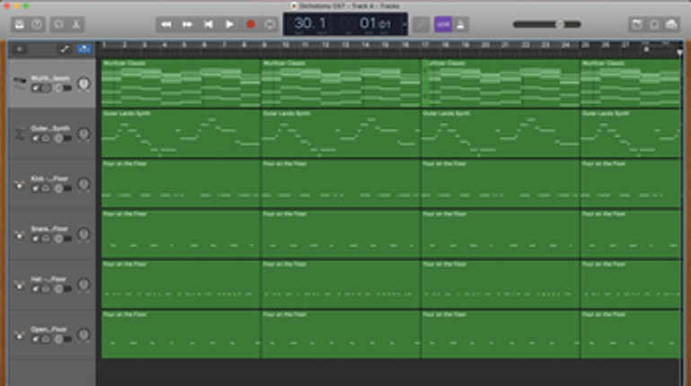Open the LCD display mode dropdown

tap(404, 24)
